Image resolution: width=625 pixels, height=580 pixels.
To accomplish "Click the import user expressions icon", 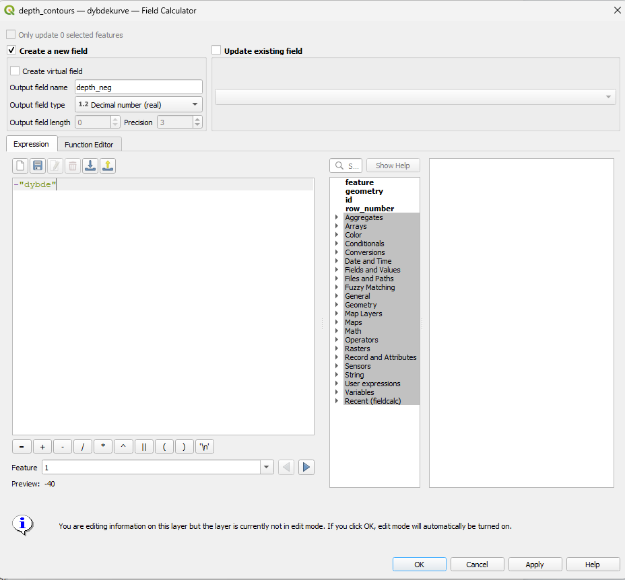I will [90, 166].
